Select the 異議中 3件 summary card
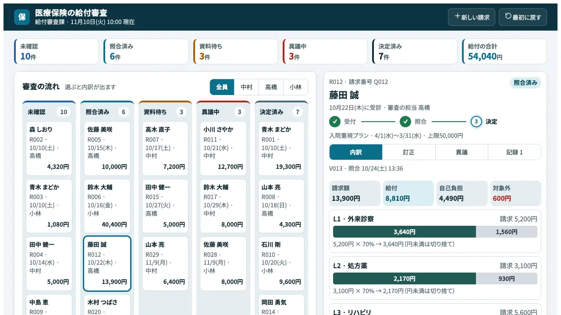Viewport: 561px width, 315px height. 325,52
